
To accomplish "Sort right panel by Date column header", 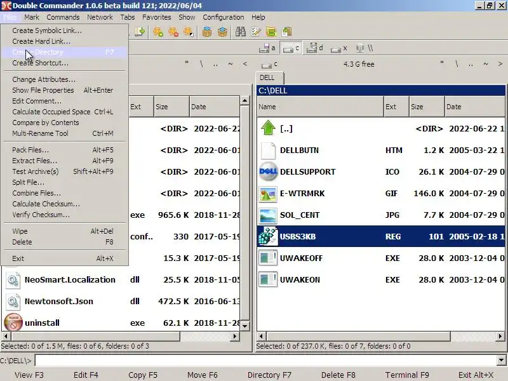I will tap(474, 107).
